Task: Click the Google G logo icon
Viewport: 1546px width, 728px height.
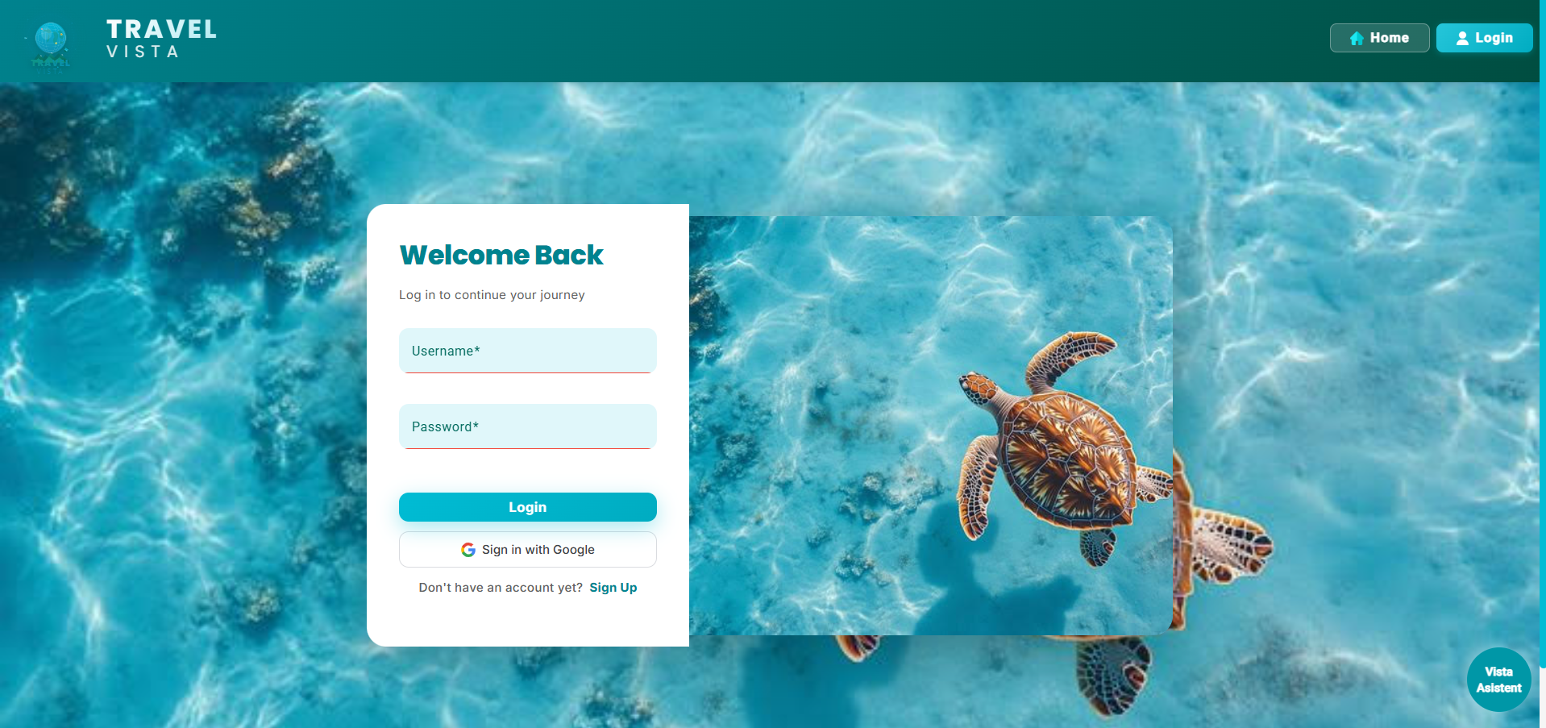Action: pos(468,550)
